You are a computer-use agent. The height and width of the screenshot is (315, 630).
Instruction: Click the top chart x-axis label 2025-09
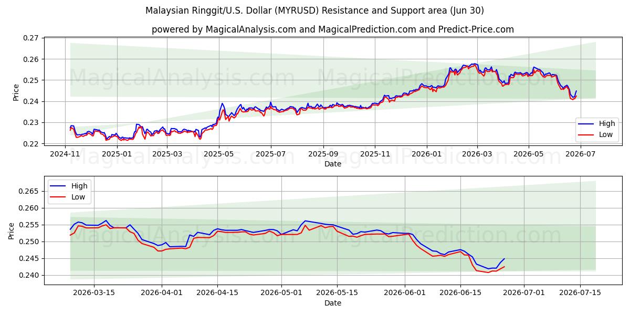[x=323, y=154]
